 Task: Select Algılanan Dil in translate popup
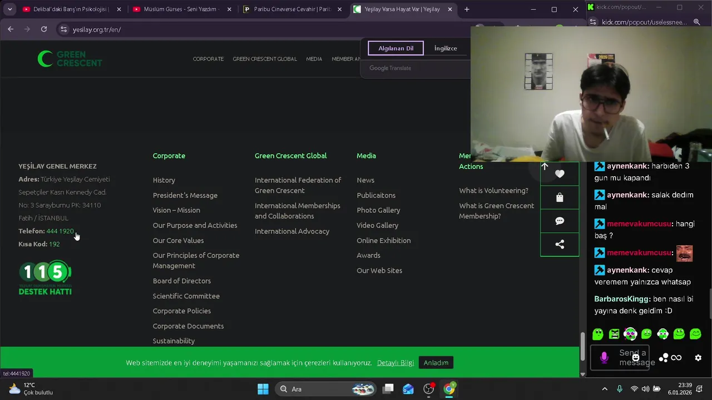pos(395,48)
